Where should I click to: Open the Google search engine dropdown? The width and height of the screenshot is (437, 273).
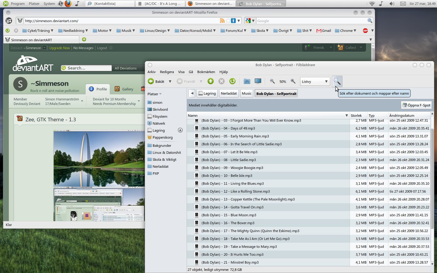click(250, 21)
